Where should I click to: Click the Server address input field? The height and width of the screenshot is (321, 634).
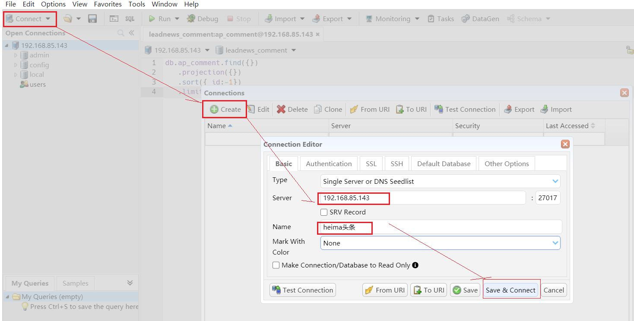[x=422, y=198]
